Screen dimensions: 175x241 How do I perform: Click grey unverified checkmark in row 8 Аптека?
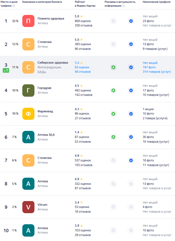[x=131, y=184]
